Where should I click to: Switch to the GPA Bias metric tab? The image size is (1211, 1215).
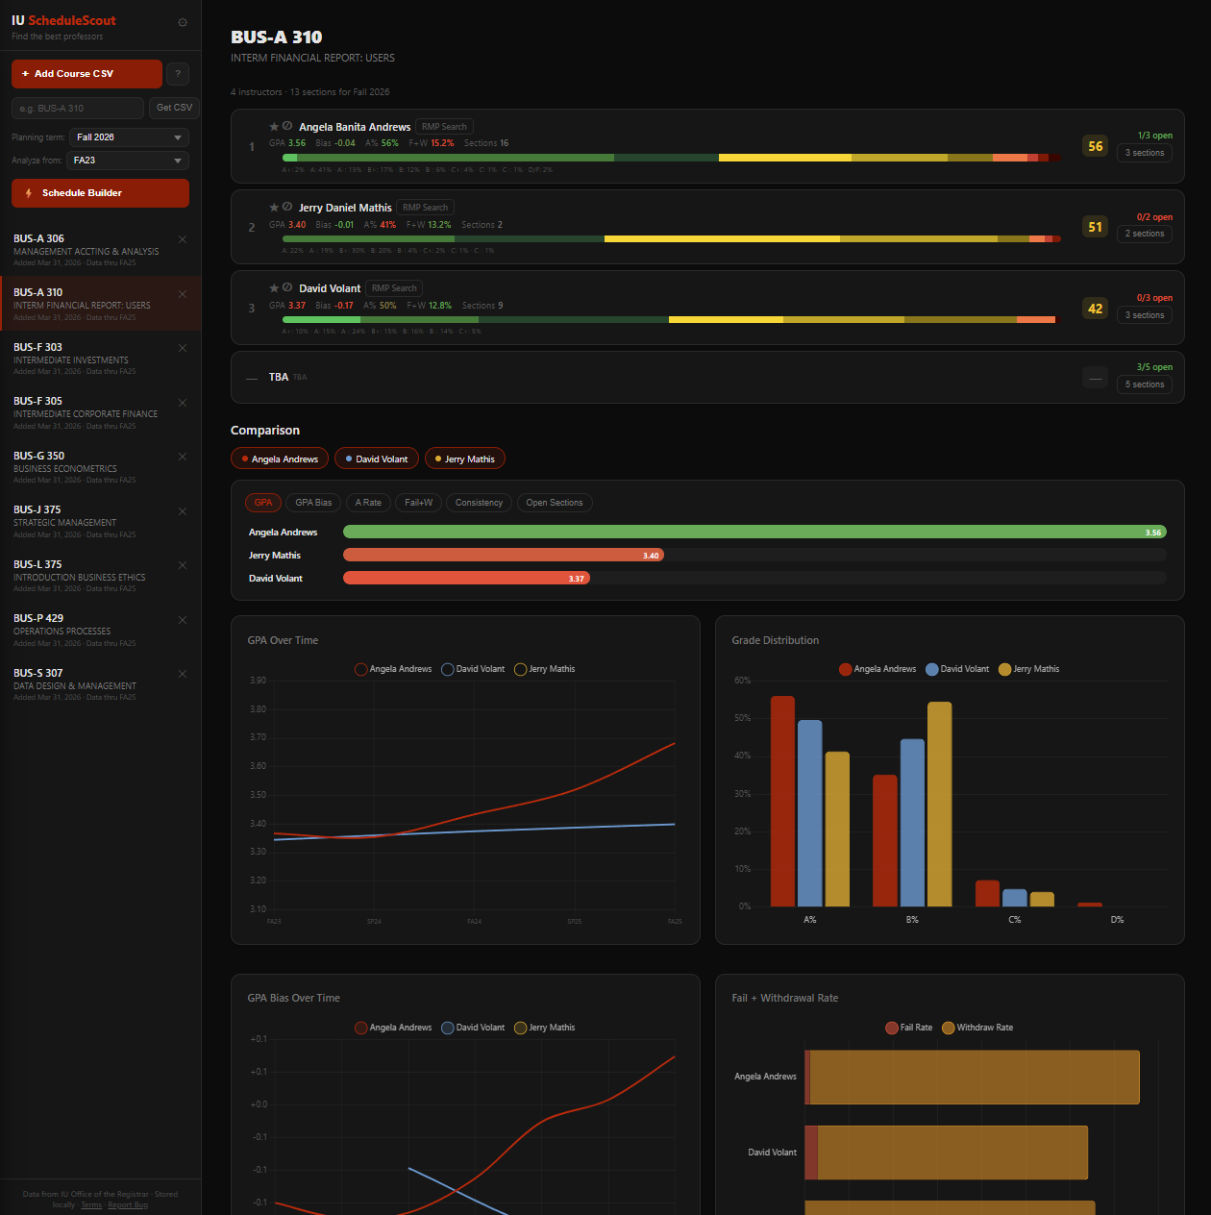[312, 502]
